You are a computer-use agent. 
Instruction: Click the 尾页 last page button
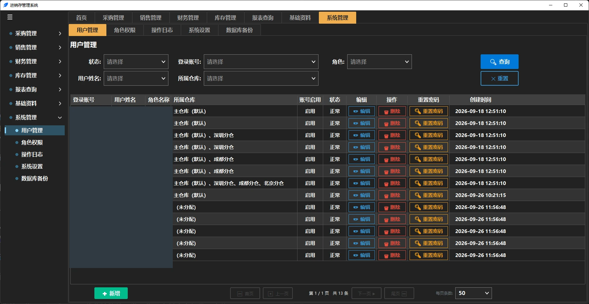point(399,293)
